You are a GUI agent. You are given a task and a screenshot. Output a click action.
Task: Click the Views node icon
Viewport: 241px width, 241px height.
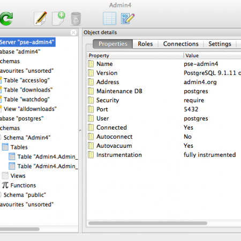tap(5, 176)
